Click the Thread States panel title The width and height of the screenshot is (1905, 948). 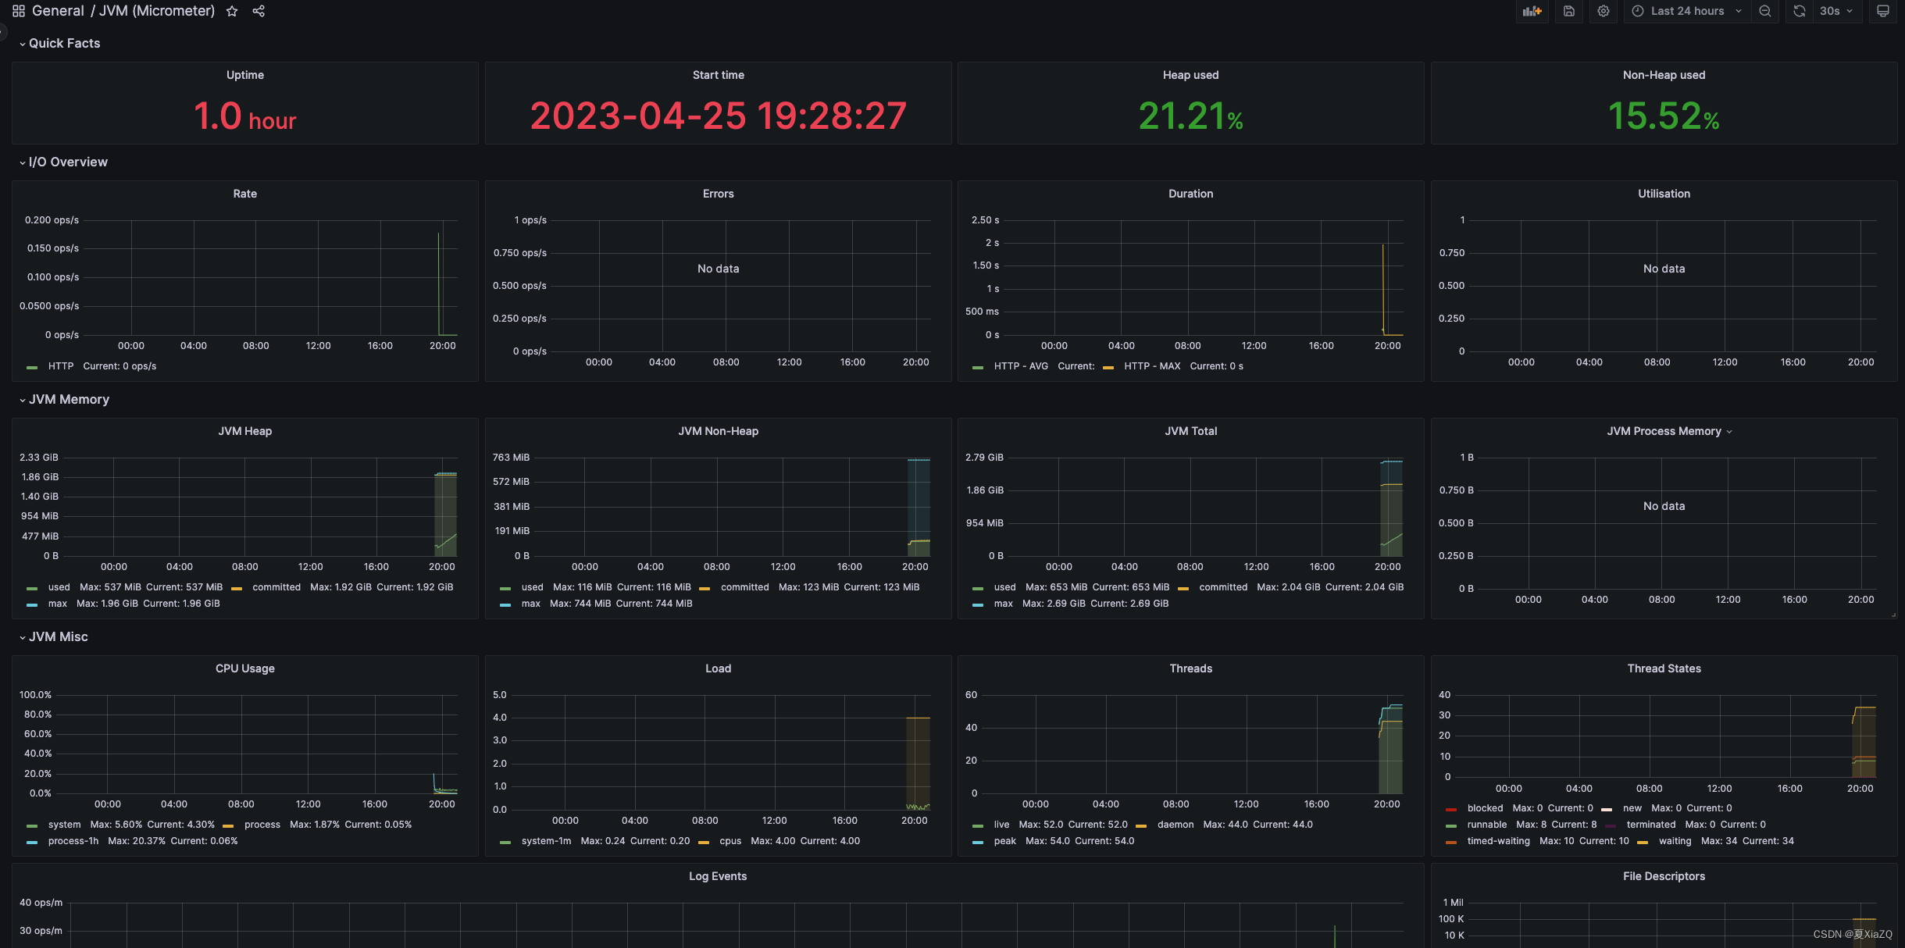pos(1664,668)
